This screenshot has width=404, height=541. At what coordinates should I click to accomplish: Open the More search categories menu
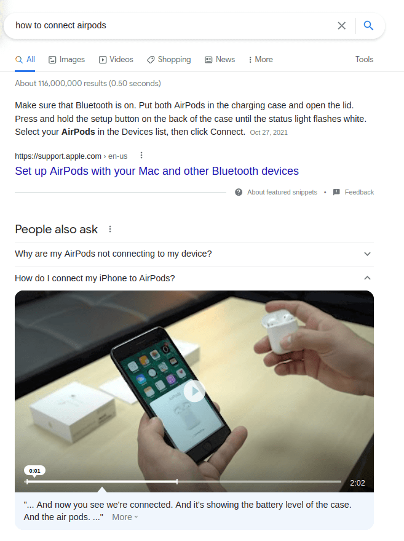pos(261,60)
